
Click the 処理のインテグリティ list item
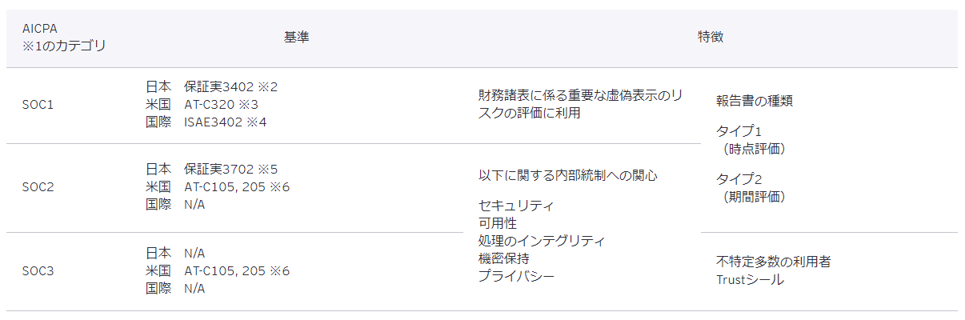pos(542,241)
